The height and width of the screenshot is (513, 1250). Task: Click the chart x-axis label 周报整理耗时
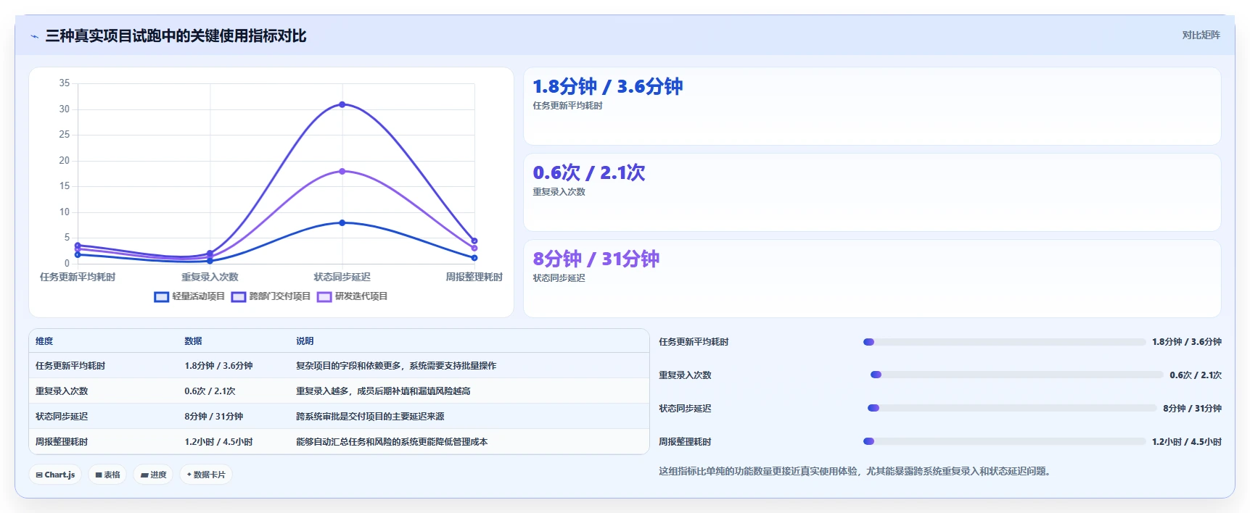tap(474, 277)
